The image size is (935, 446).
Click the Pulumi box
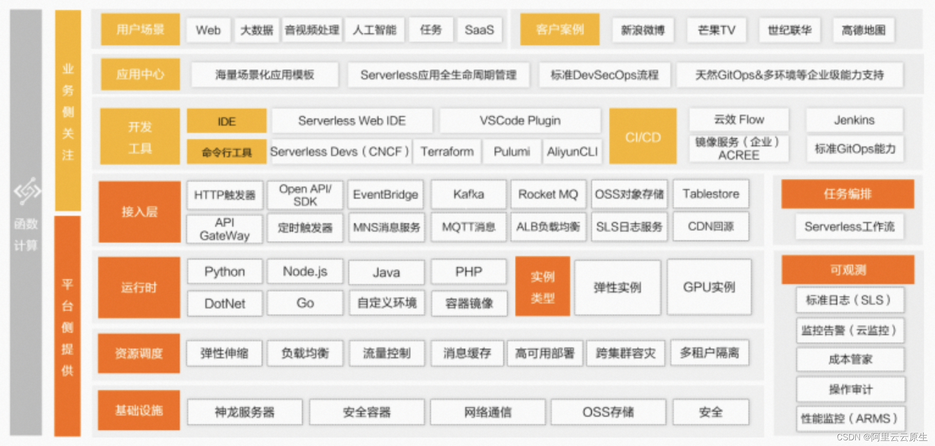point(512,152)
